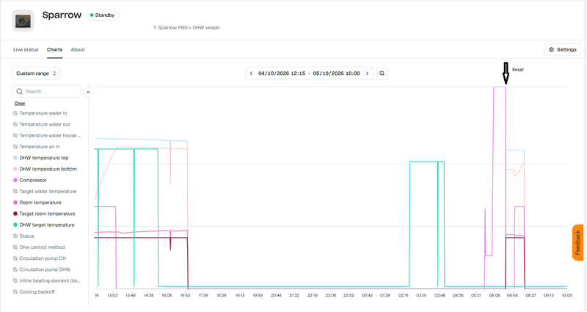Click the Sparrow device thumbnail image
Image resolution: width=587 pixels, height=312 pixels.
[23, 21]
